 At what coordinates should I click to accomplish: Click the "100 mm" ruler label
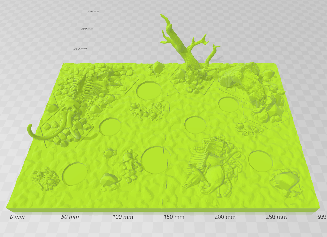123,217
